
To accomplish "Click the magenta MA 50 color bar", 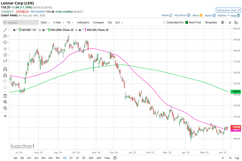I will tap(85, 30).
